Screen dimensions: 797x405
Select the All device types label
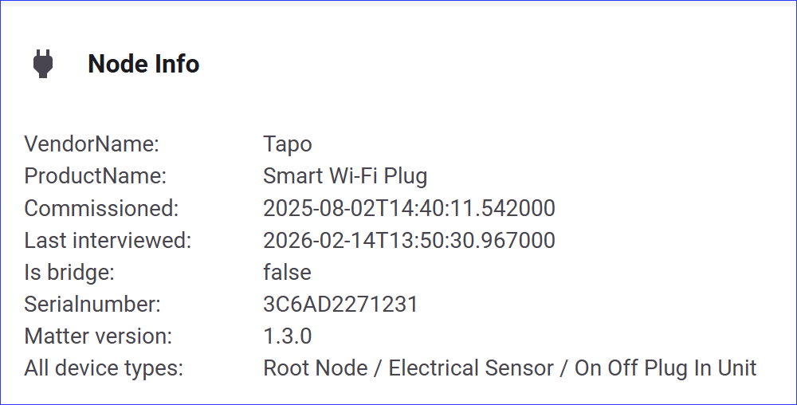(x=104, y=368)
